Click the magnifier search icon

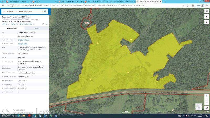tap(45, 12)
